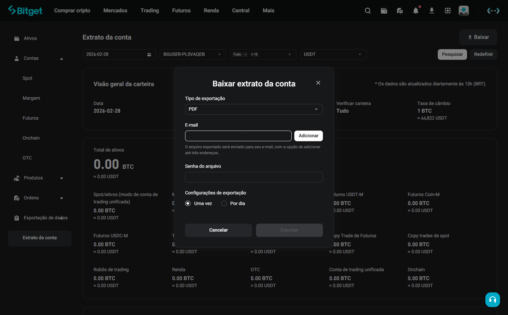Open the USDT currency dropdown
This screenshot has width=508, height=315.
[x=333, y=54]
